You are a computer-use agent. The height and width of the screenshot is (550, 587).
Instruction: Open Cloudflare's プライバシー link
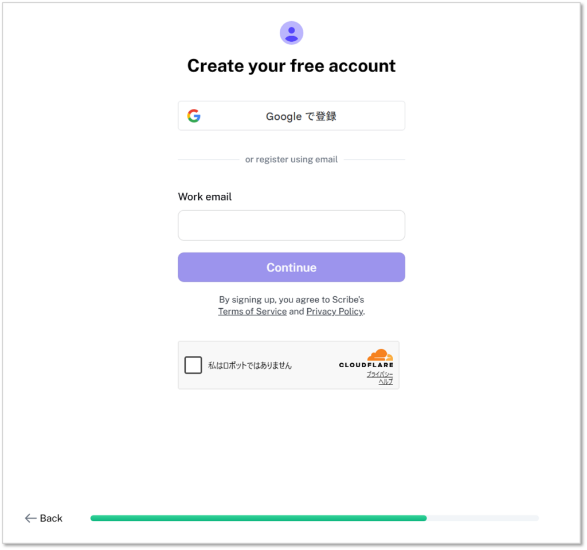(x=380, y=374)
